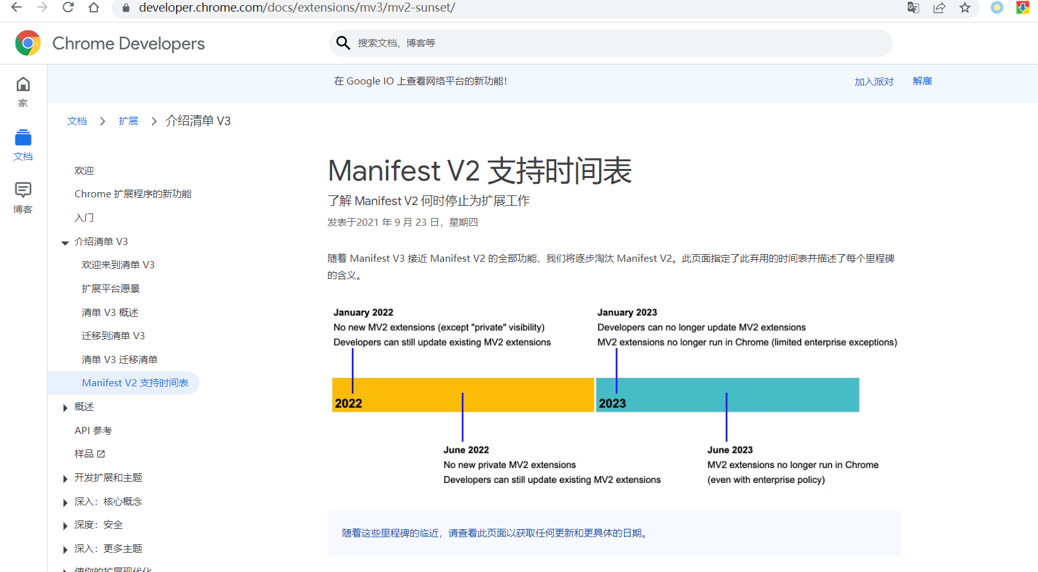1038x572 pixels.
Task: Open 样品 samples link in navigation
Action: [84, 454]
